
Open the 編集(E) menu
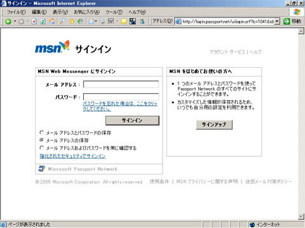39,12
